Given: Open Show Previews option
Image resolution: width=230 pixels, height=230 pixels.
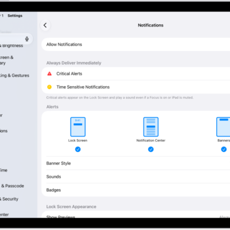Looking at the screenshot, I should tap(136, 214).
